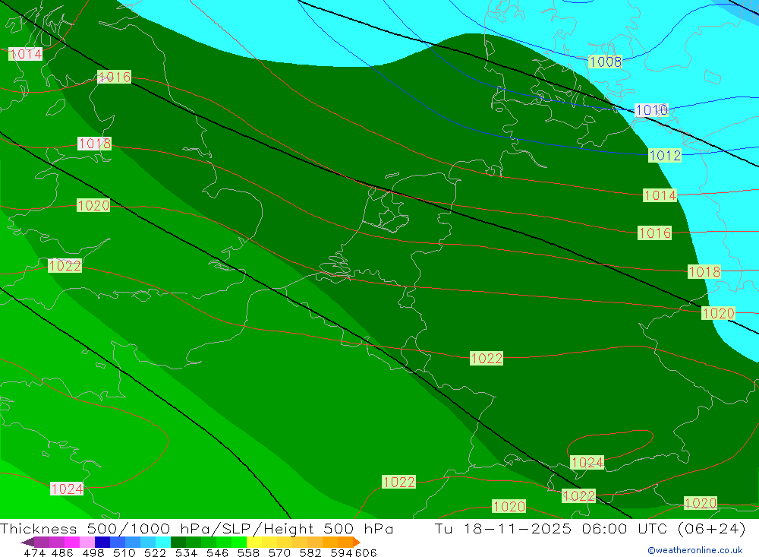Click the 522 legend value

click(x=155, y=552)
